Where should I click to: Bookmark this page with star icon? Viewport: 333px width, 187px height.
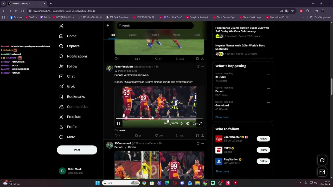(x=292, y=11)
